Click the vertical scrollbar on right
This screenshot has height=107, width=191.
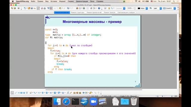178,51
